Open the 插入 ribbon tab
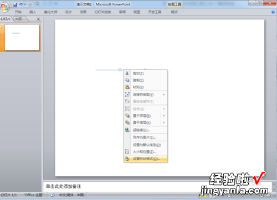Screen dimensions: 277x200 click(x=33, y=12)
